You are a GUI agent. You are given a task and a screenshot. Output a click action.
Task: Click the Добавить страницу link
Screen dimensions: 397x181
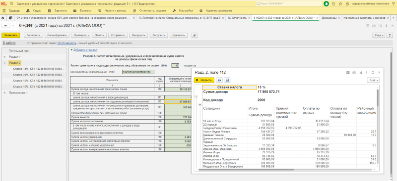[85, 50]
